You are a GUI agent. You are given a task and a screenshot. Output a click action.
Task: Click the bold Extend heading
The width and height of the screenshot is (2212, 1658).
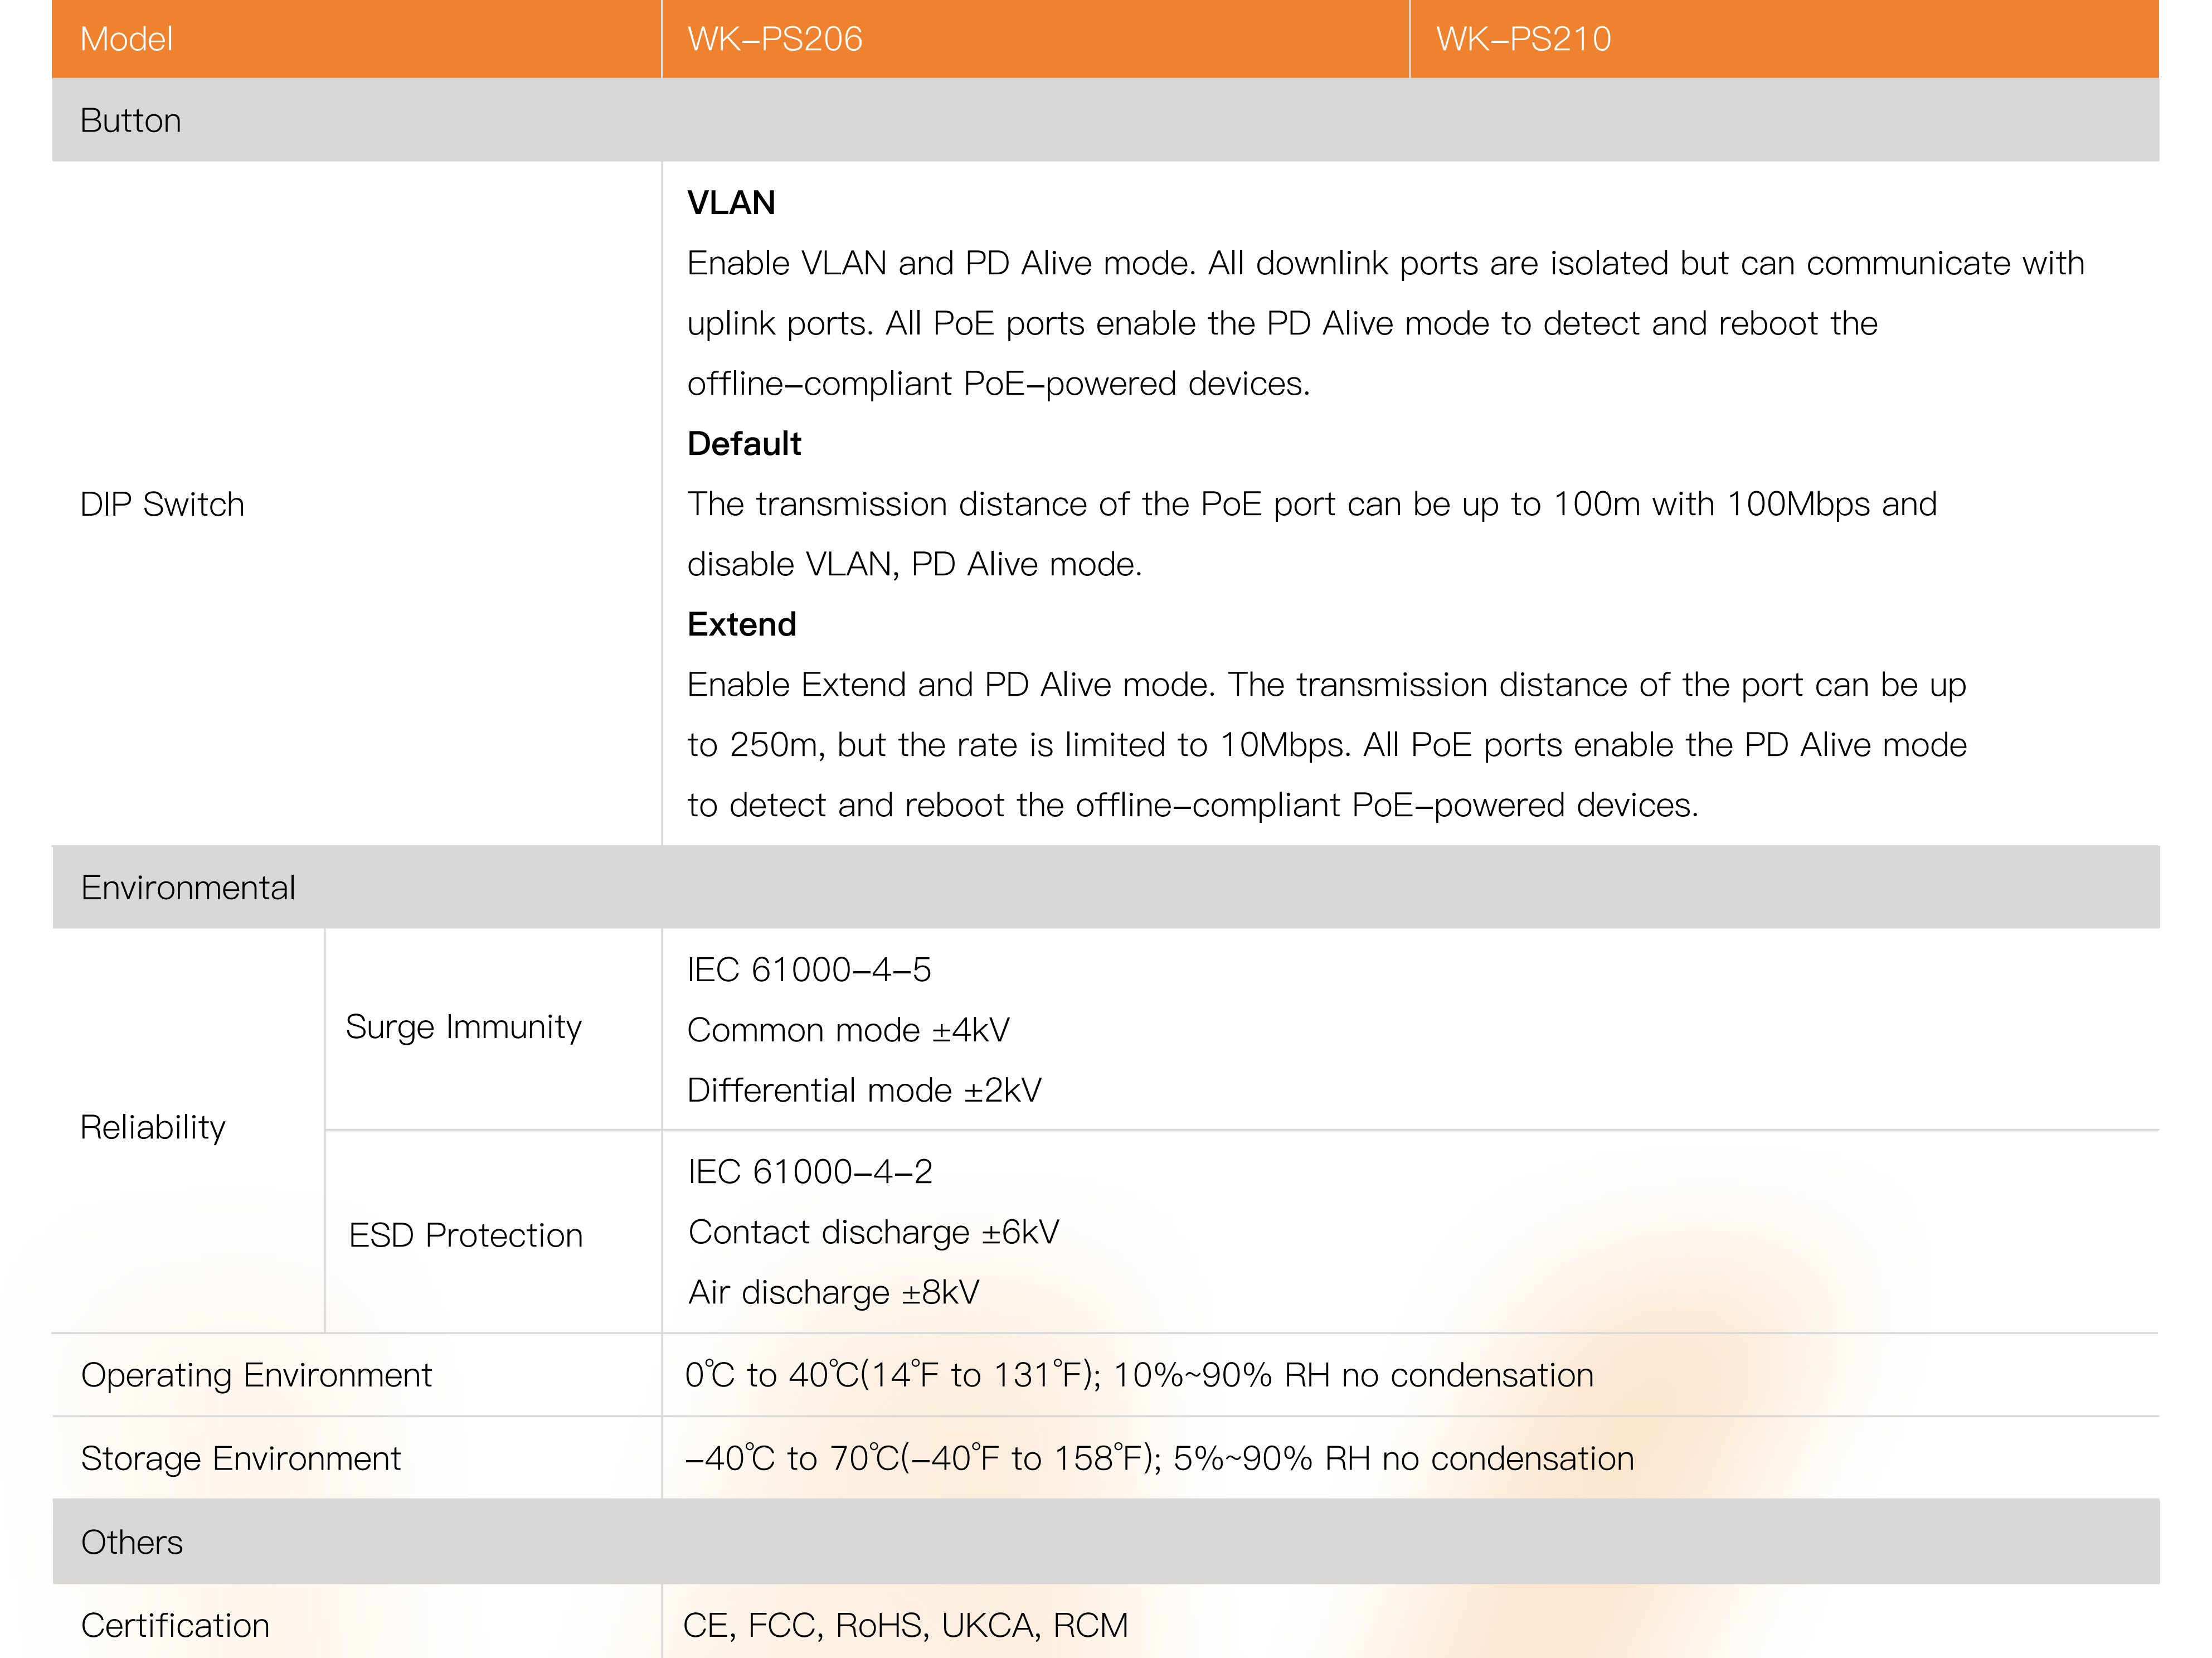pyautogui.click(x=741, y=623)
